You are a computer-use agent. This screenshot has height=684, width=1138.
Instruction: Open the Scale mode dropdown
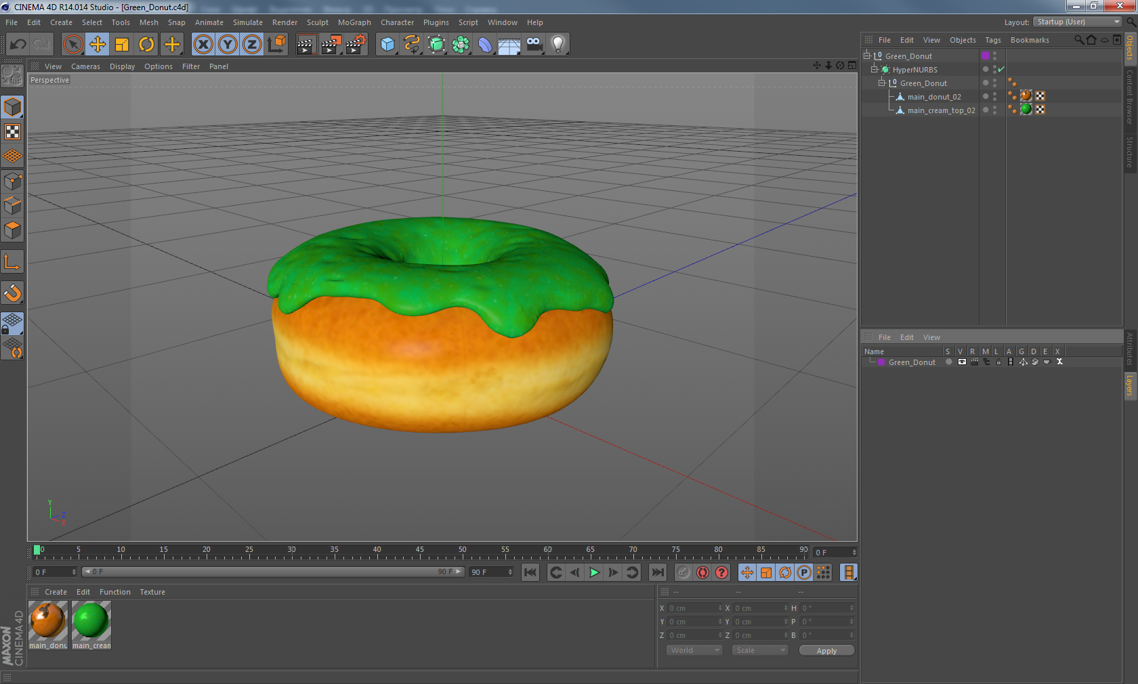pyautogui.click(x=760, y=650)
